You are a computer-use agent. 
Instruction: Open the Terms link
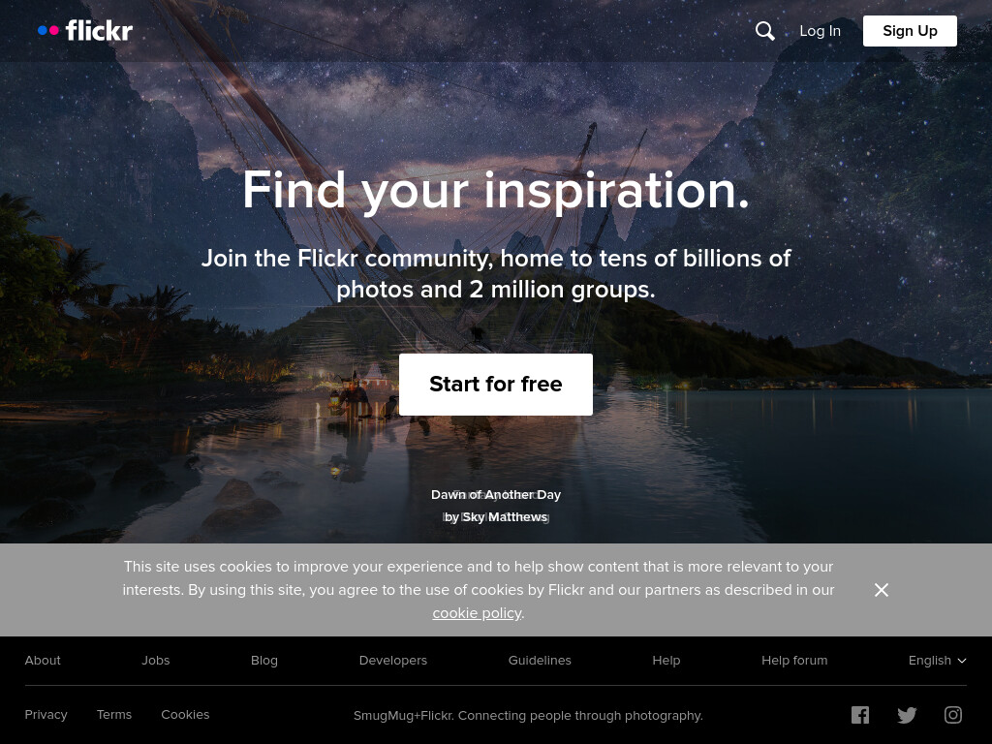click(x=114, y=714)
